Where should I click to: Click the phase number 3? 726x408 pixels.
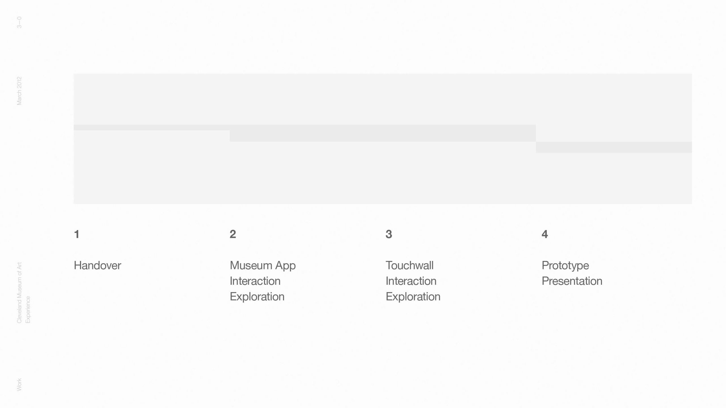[389, 234]
